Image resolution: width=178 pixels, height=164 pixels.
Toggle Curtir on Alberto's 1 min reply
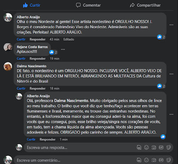pyautogui.click(x=31, y=139)
